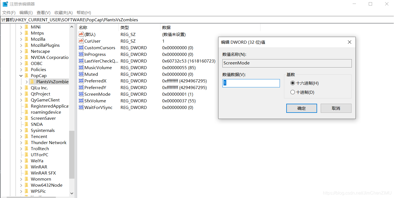Screen dimensions: 394x198
Task: Click the Trolltech folder icon
Action: pos(27,148)
